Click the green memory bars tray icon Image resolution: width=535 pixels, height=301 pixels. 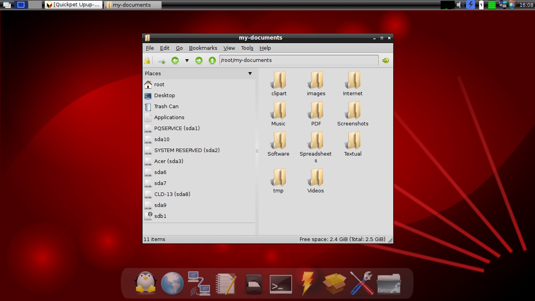pos(492,5)
